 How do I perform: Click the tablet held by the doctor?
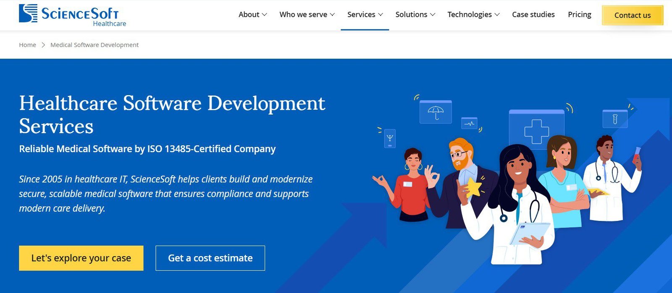(530, 233)
